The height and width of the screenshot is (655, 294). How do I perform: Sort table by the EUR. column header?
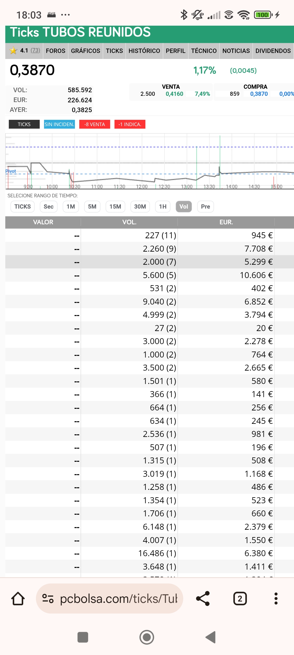point(226,222)
